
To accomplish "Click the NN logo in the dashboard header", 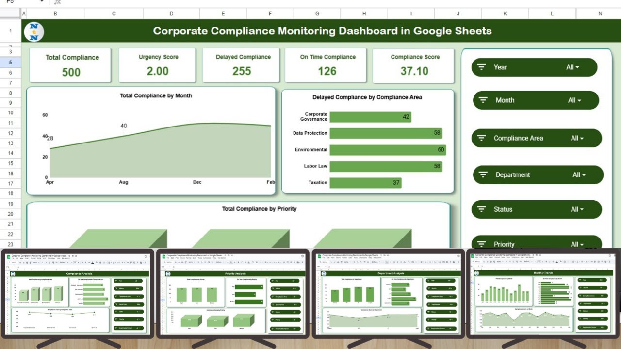I will (34, 32).
